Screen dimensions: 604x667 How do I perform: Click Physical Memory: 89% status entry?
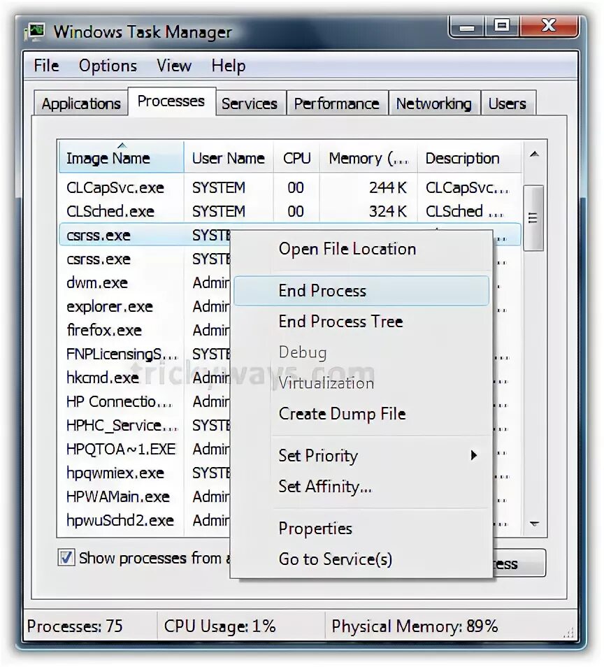point(415,626)
